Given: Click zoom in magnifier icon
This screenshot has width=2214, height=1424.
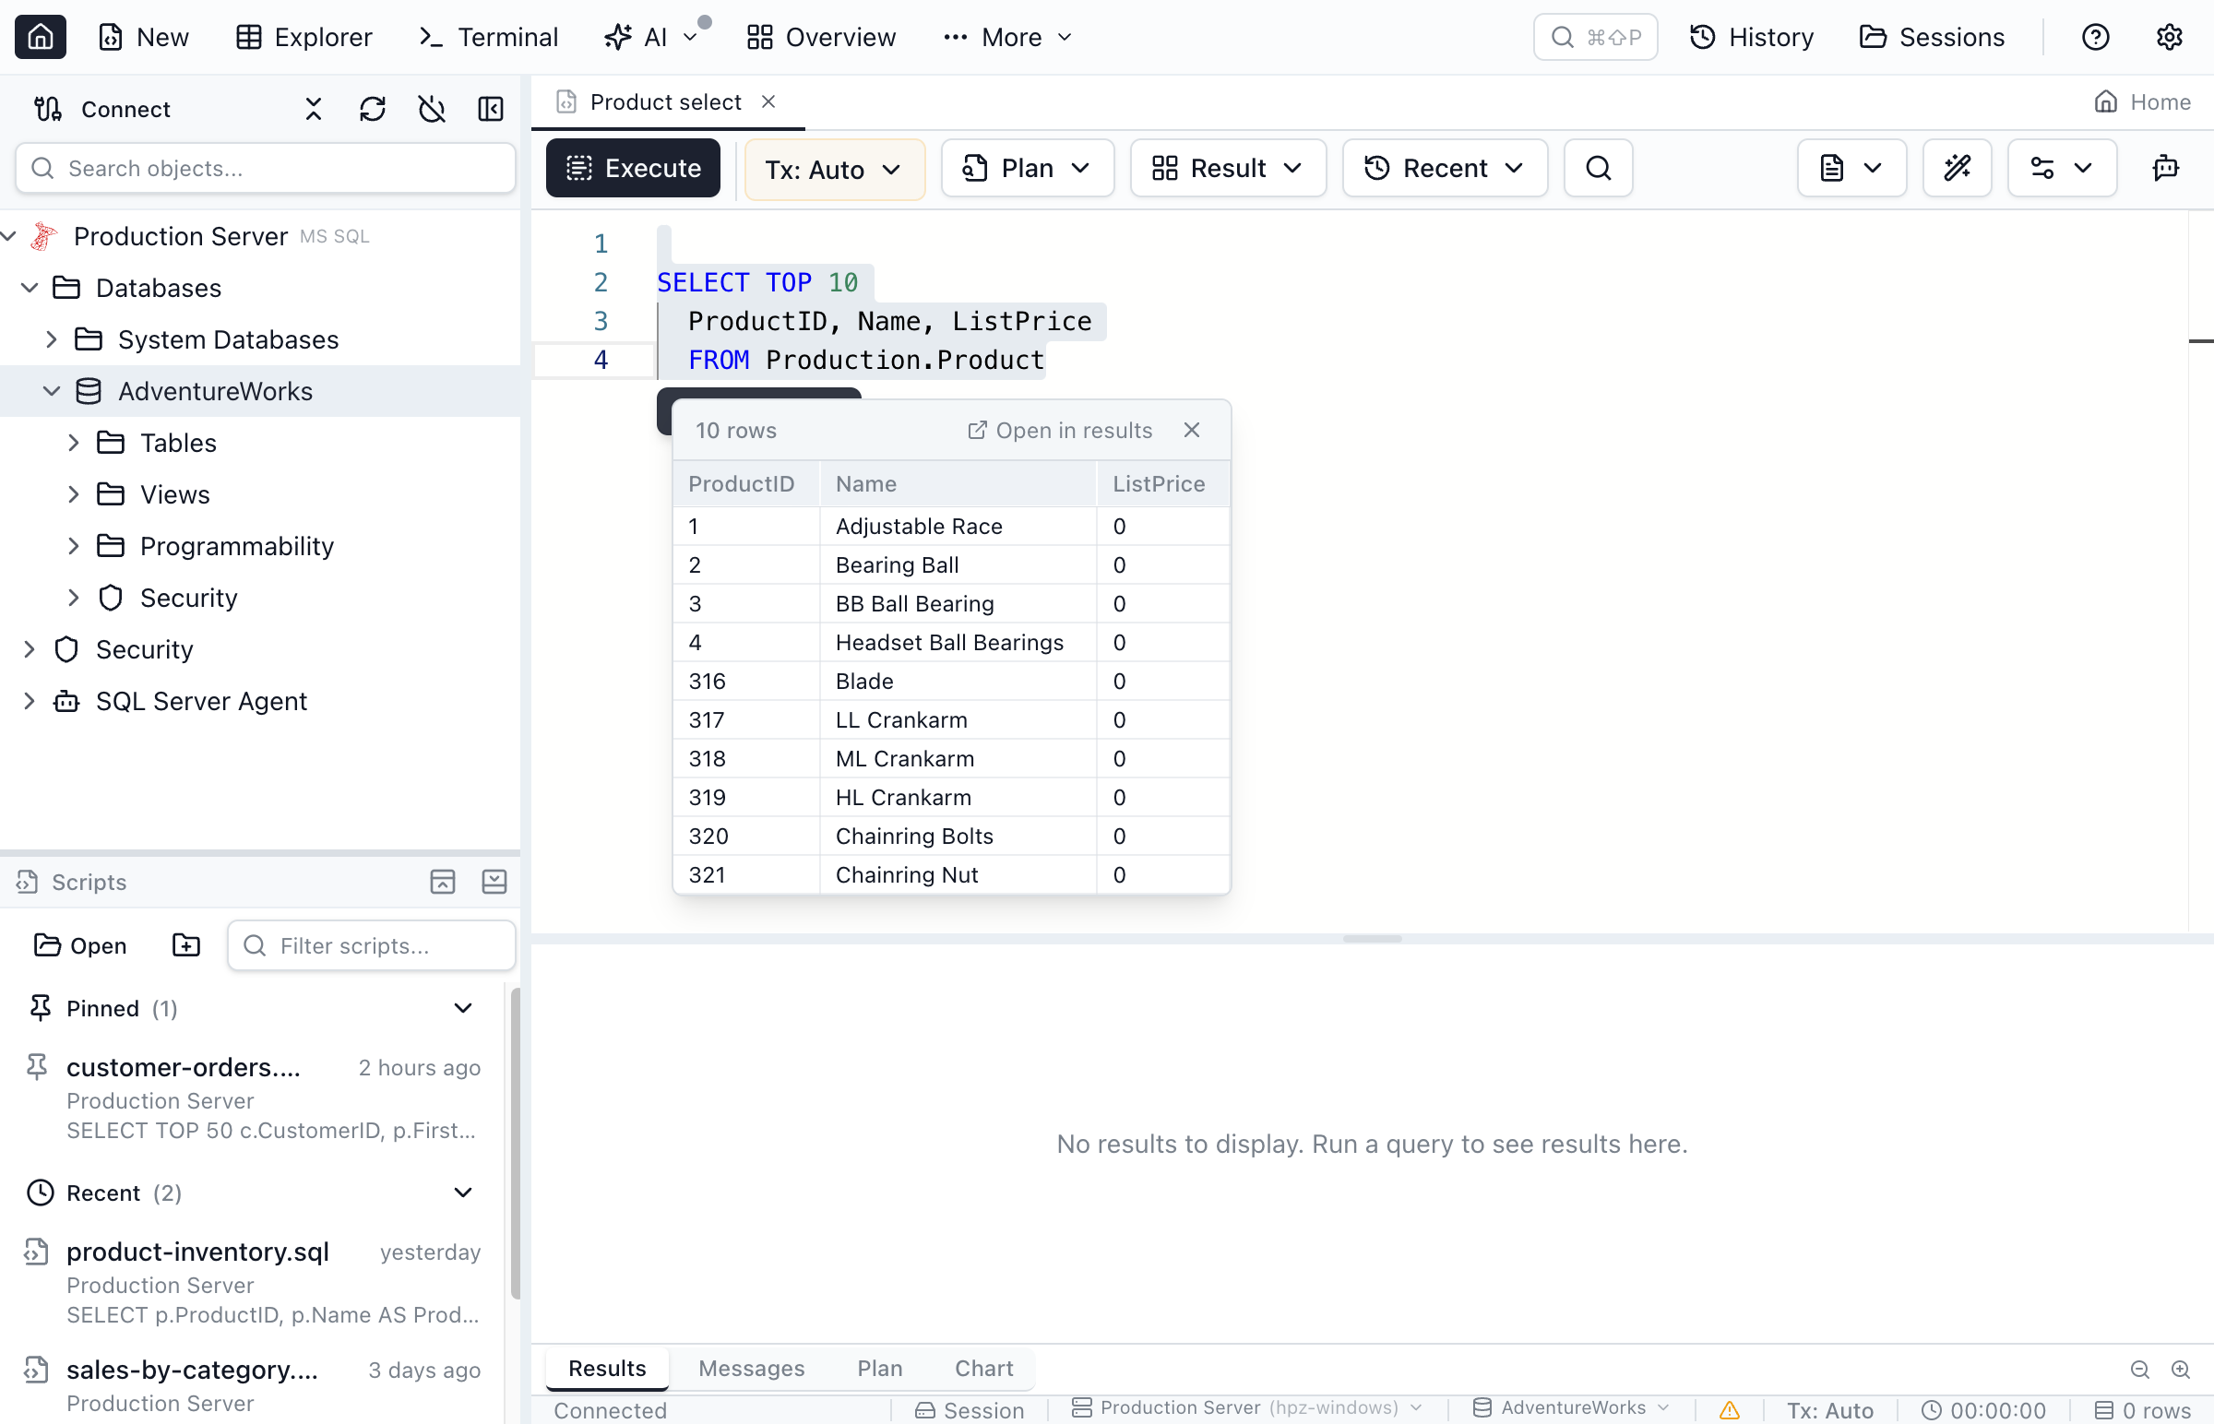Looking at the screenshot, I should (x=2180, y=1370).
